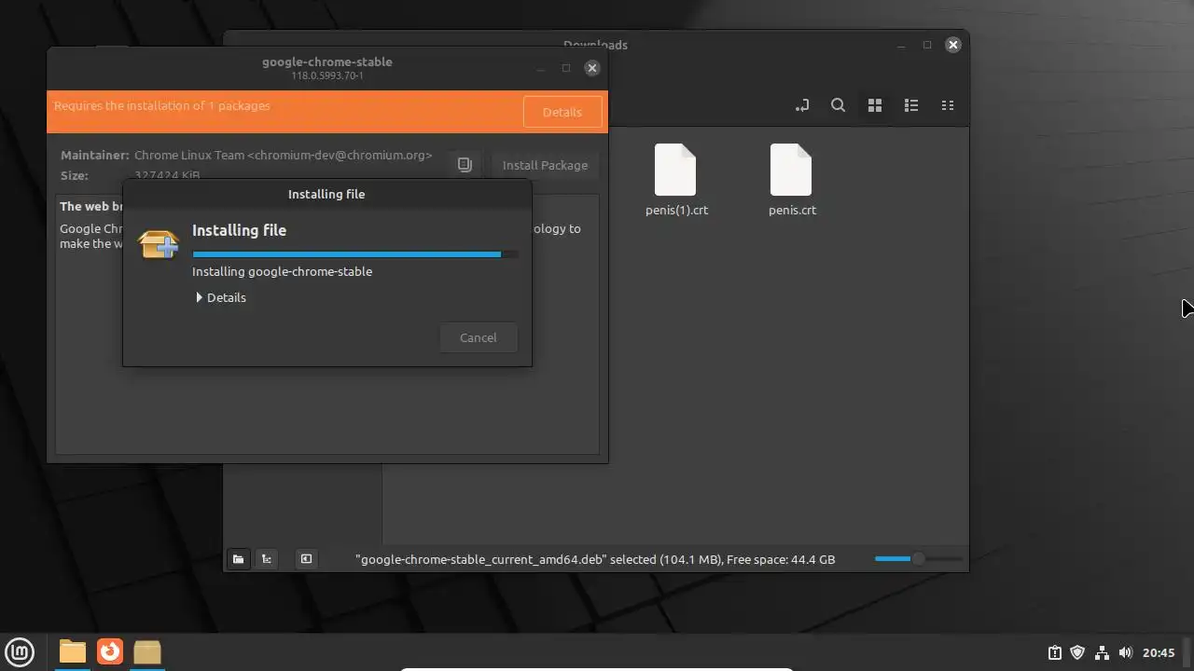Viewport: 1194px width, 671px height.
Task: Click the google-chrome-stable window title
Action: [327, 62]
